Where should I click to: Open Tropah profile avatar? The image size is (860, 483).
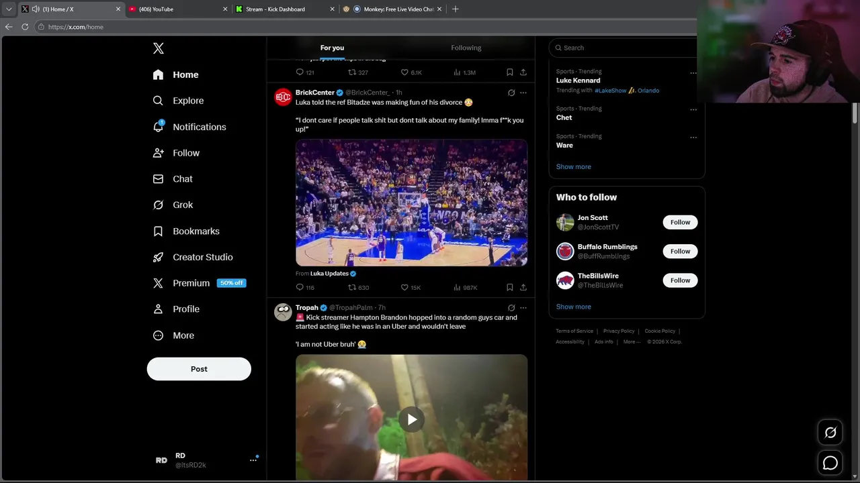click(x=283, y=313)
